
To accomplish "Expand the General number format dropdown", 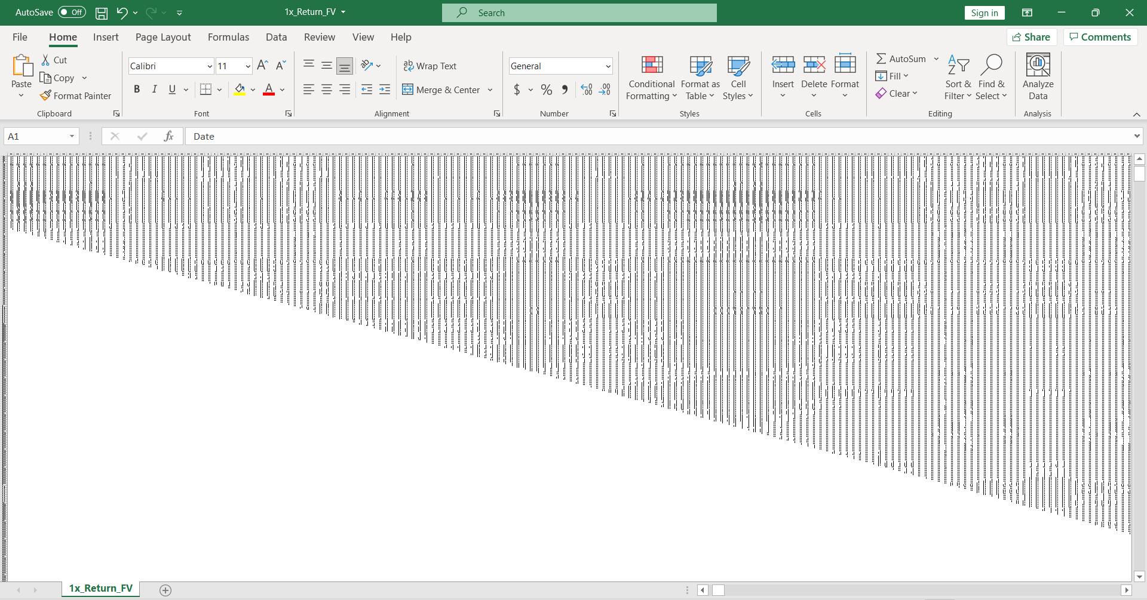I will point(608,66).
